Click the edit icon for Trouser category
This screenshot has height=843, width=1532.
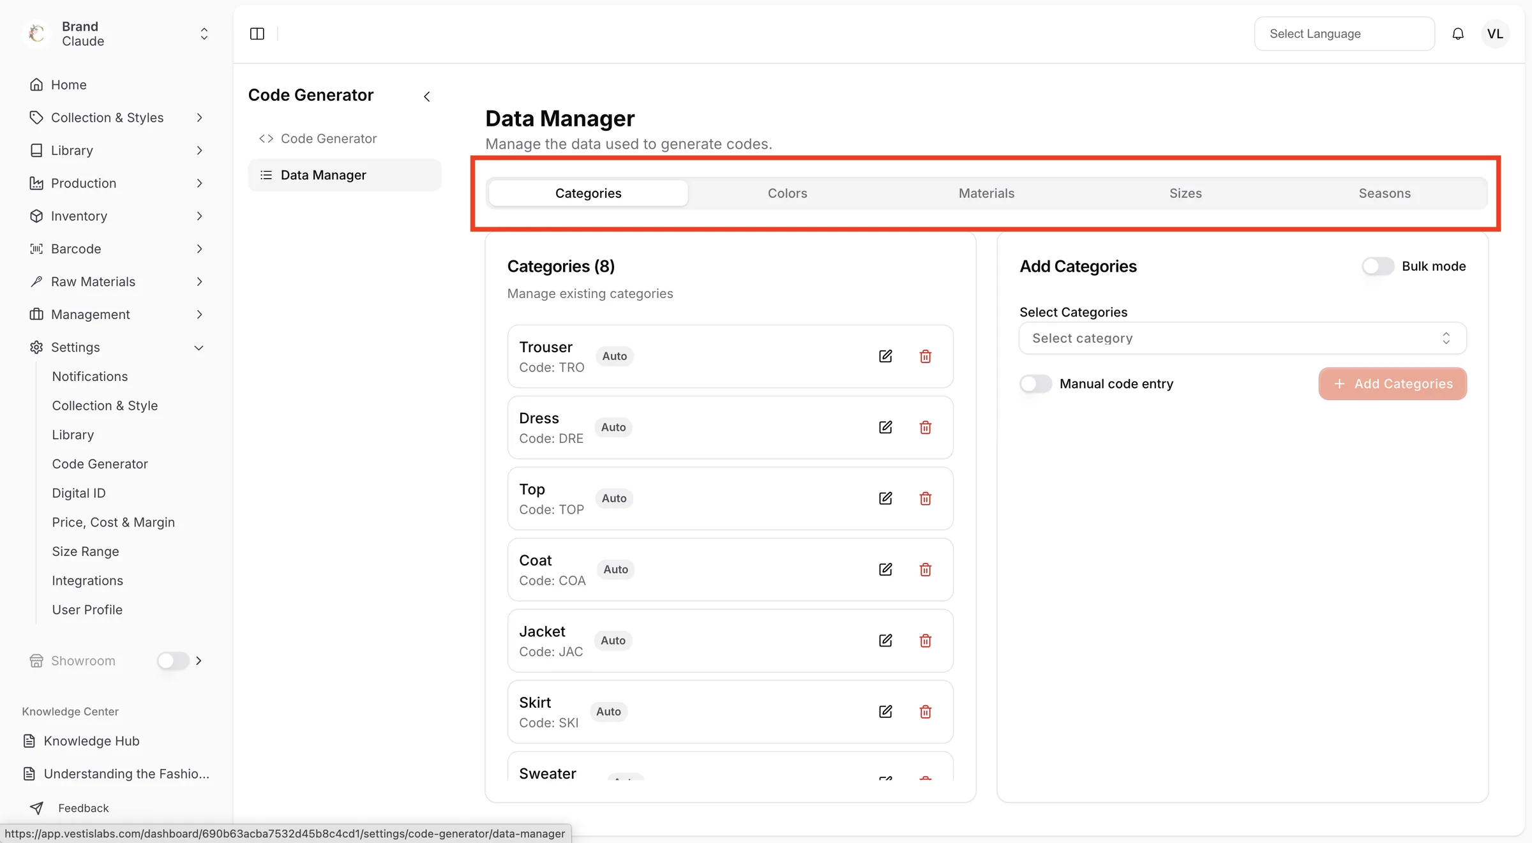(x=885, y=356)
